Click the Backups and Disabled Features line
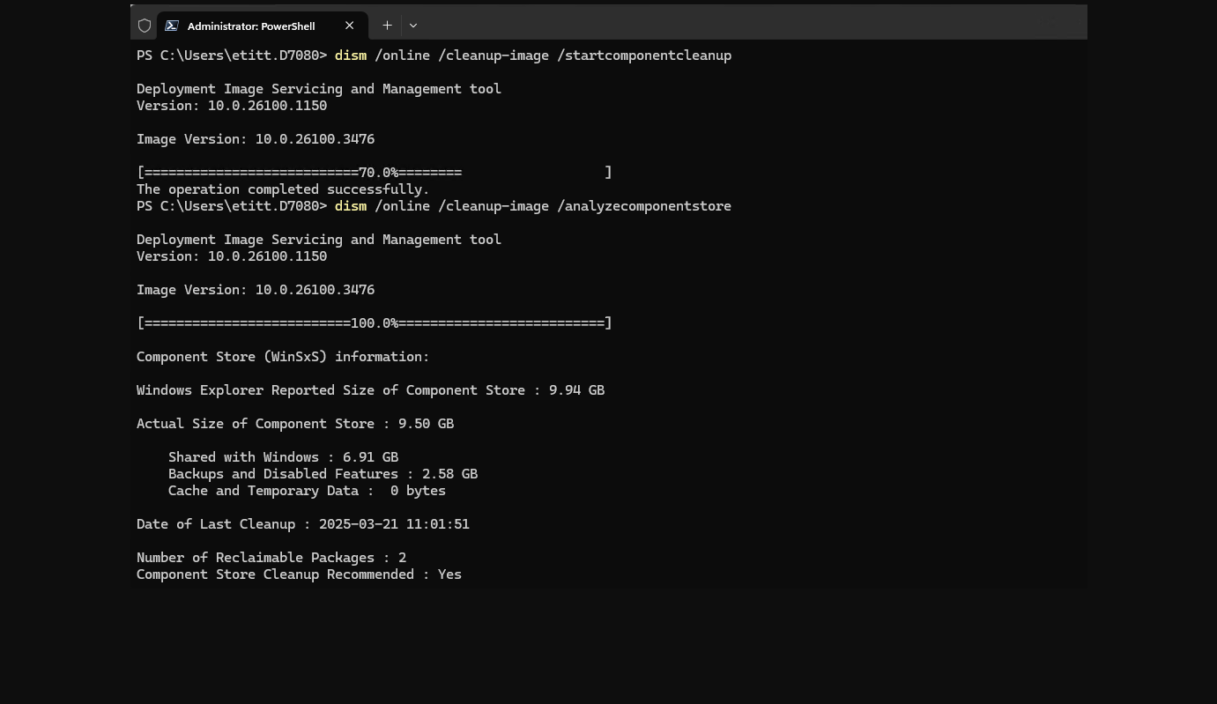Screen dimensions: 1217x704 [x=323, y=474]
